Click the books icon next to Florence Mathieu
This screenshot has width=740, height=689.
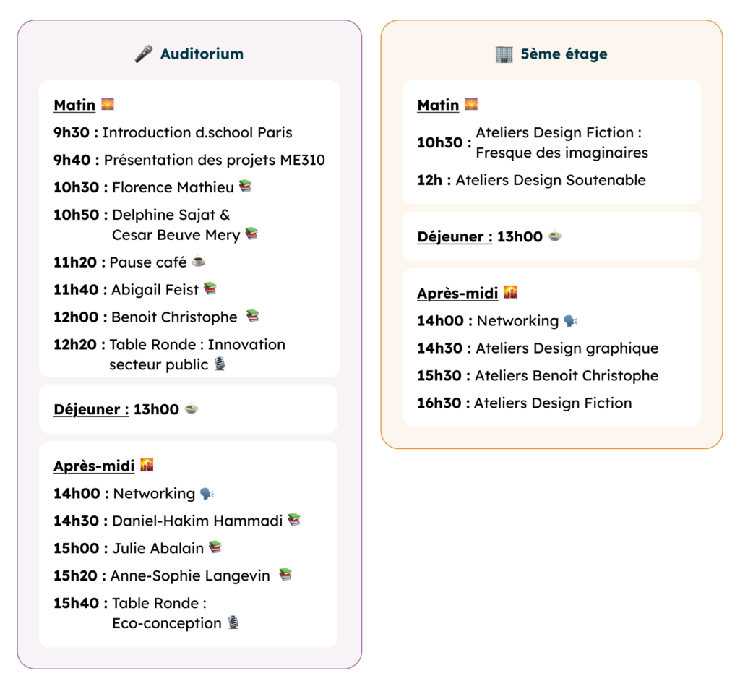246,187
